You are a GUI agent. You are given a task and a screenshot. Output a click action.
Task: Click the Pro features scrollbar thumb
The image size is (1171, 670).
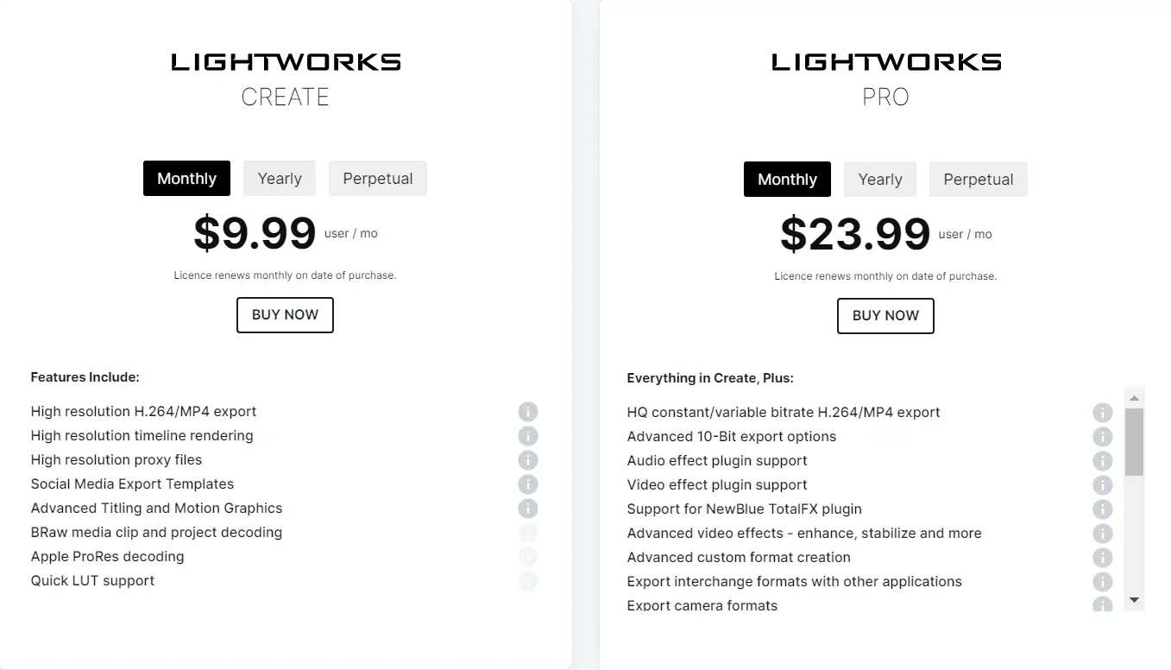pos(1135,442)
